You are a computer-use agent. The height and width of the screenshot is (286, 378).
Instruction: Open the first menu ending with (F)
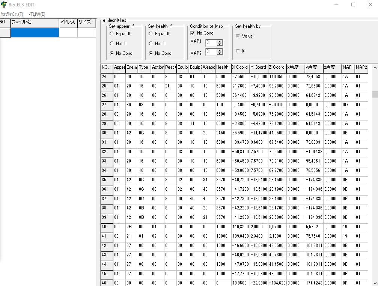point(12,14)
